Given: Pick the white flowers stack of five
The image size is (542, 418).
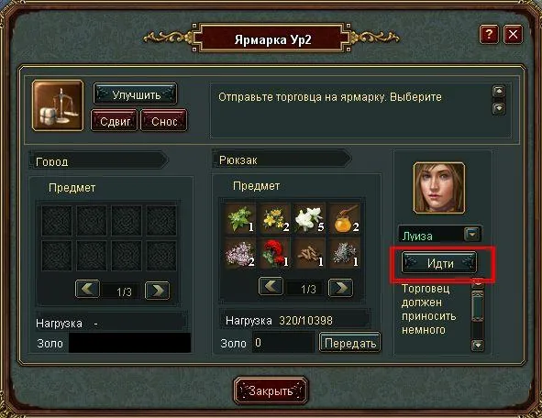Looking at the screenshot, I should click(x=310, y=218).
